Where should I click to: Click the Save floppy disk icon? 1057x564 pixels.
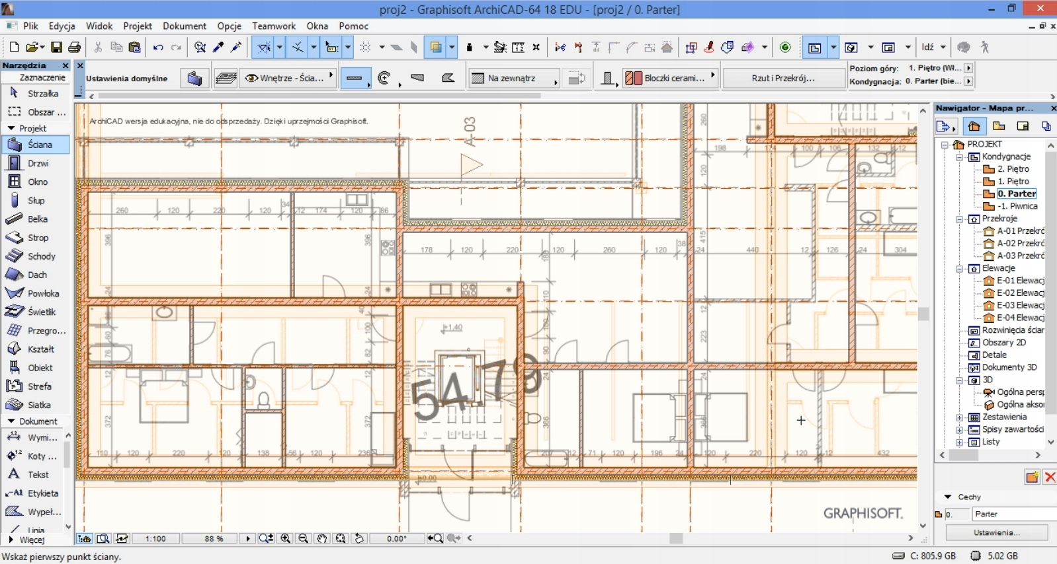pyautogui.click(x=56, y=48)
